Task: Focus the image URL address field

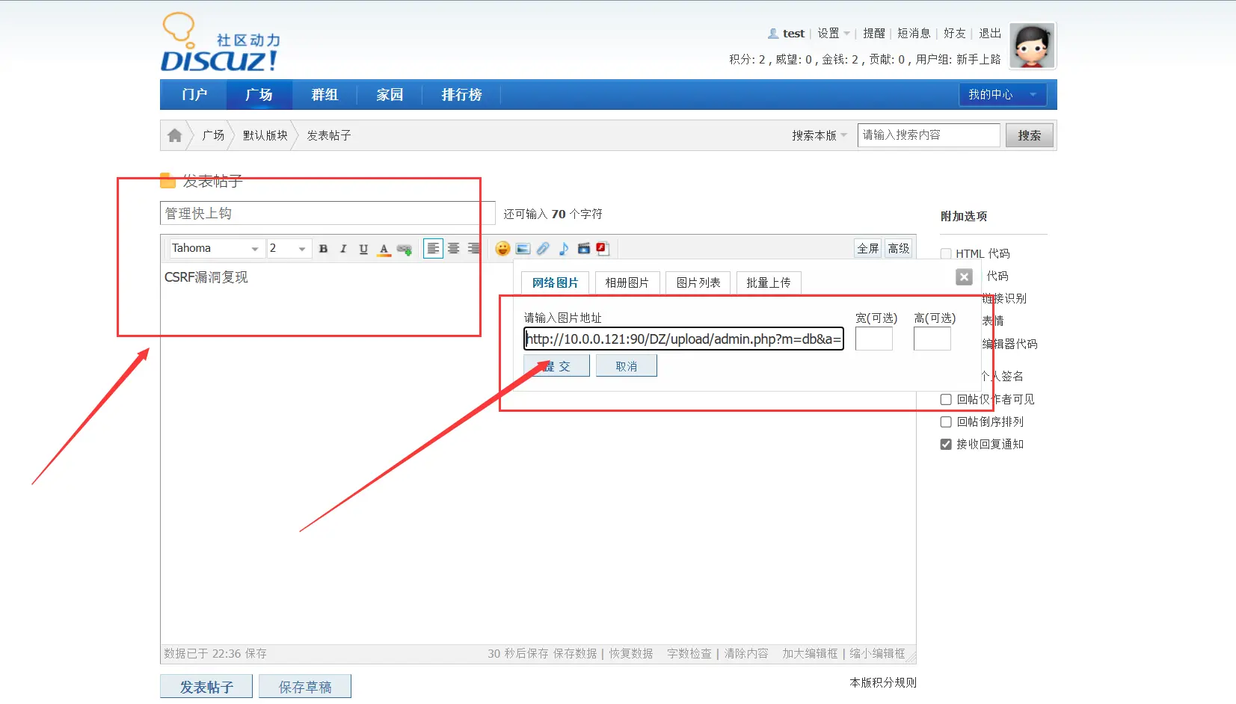Action: (683, 339)
